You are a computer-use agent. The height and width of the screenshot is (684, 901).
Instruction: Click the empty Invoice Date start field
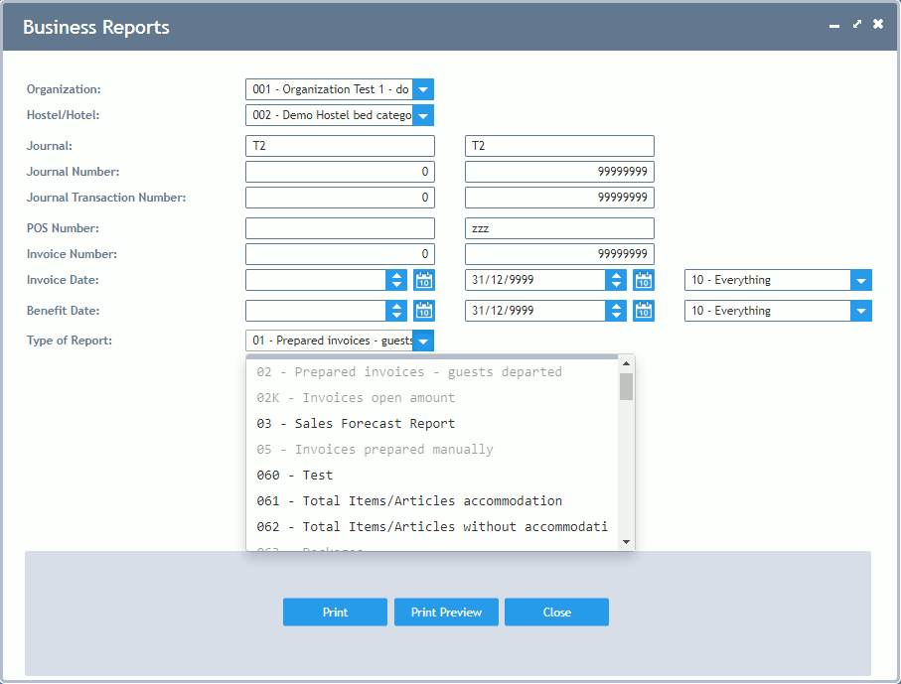(316, 280)
